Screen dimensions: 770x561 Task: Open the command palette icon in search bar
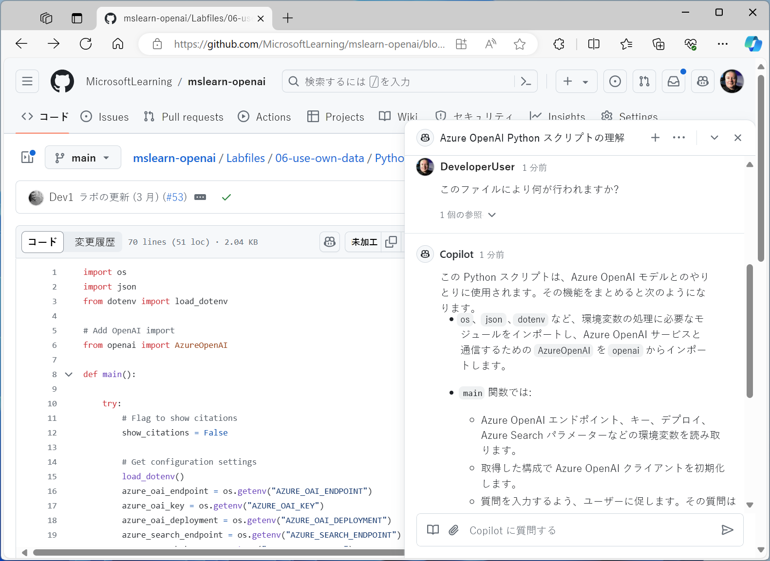tap(526, 81)
